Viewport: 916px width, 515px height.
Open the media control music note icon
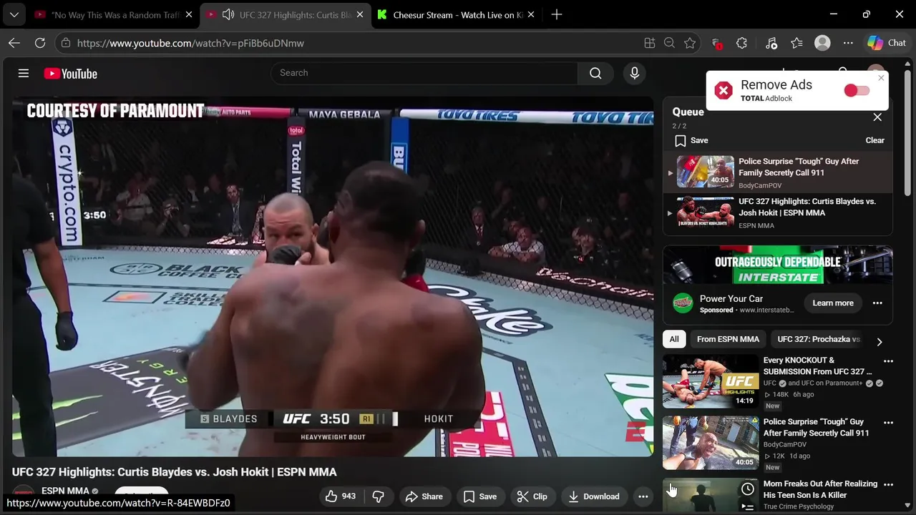[771, 43]
